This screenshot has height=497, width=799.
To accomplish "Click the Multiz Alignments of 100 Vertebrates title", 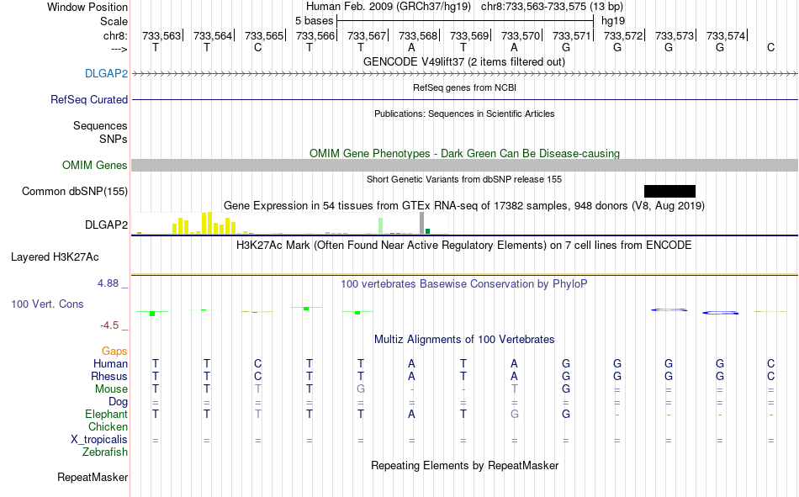I will point(464,340).
